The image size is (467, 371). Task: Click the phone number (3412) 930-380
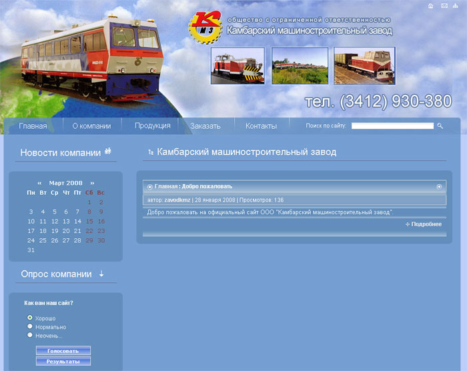396,101
